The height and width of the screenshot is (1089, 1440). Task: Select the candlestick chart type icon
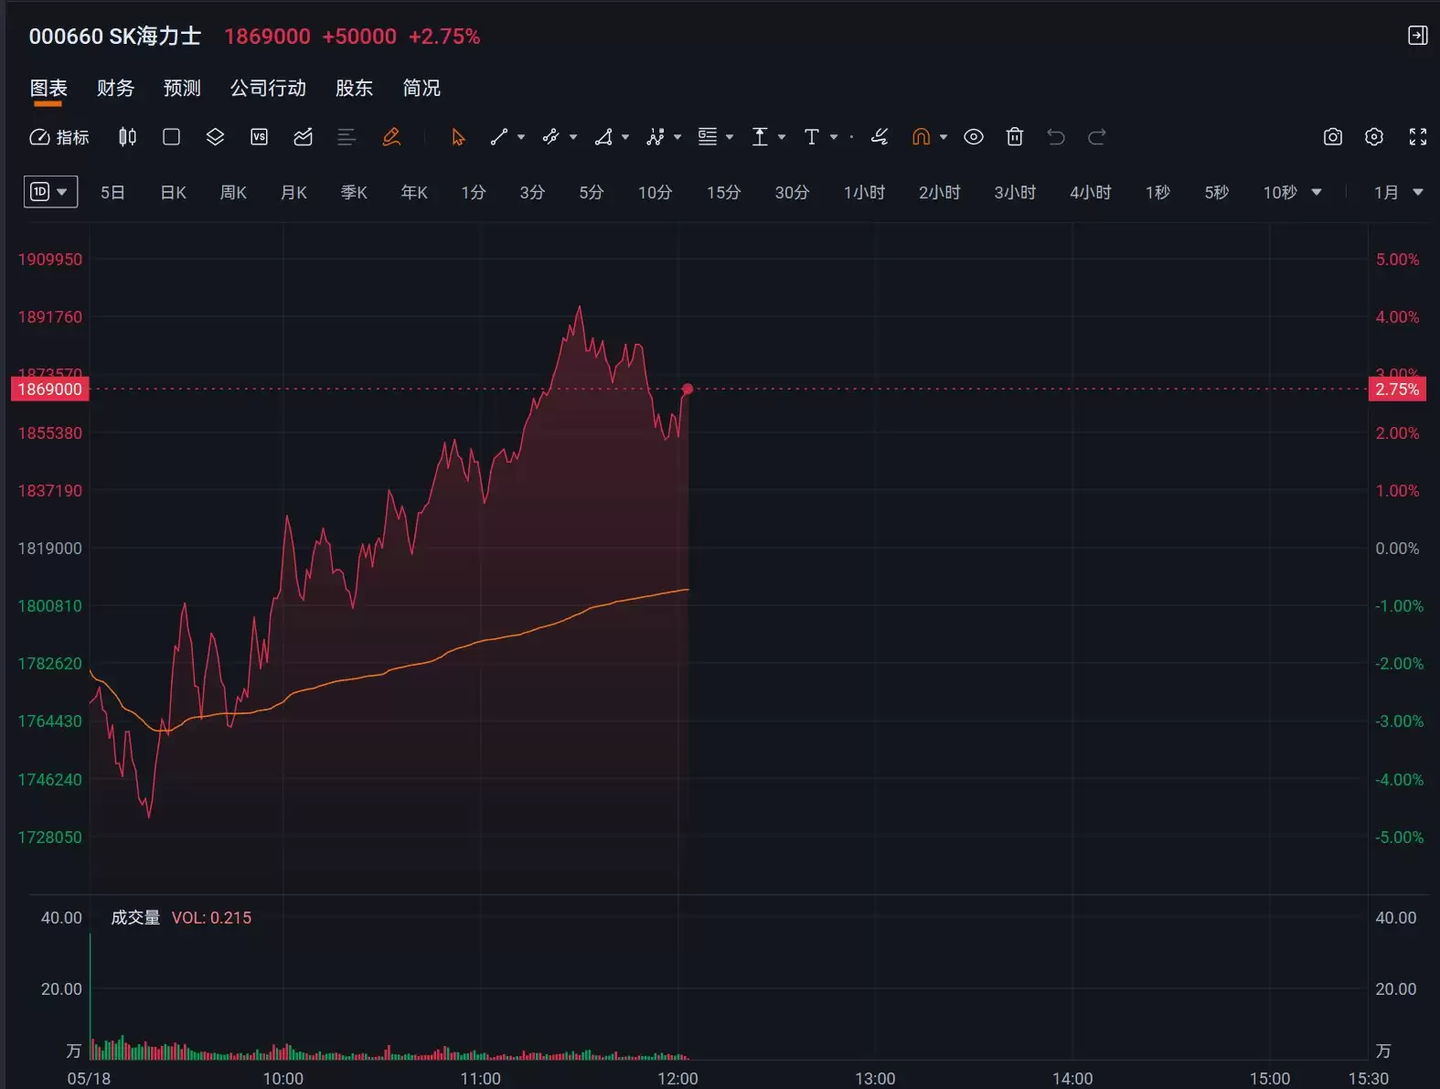coord(128,137)
